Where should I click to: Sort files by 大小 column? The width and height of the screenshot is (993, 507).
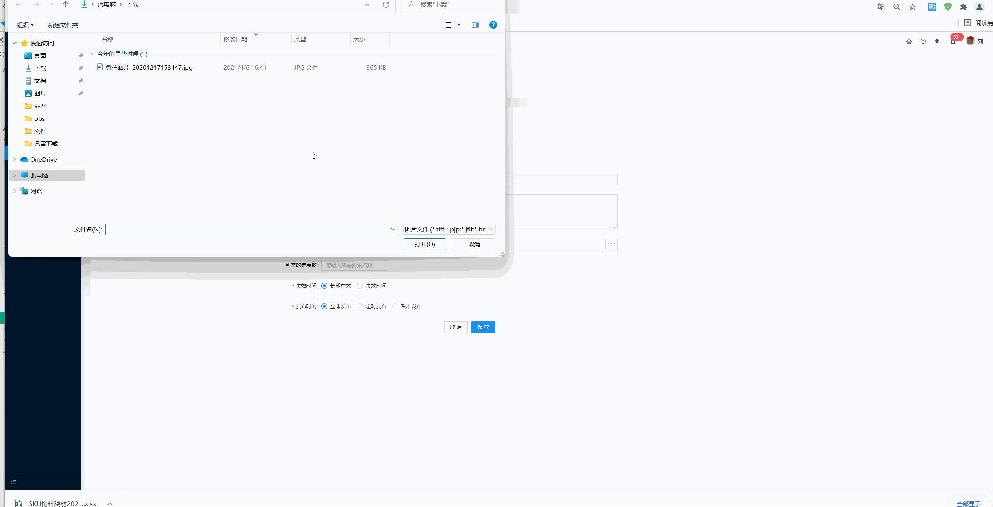coord(359,39)
